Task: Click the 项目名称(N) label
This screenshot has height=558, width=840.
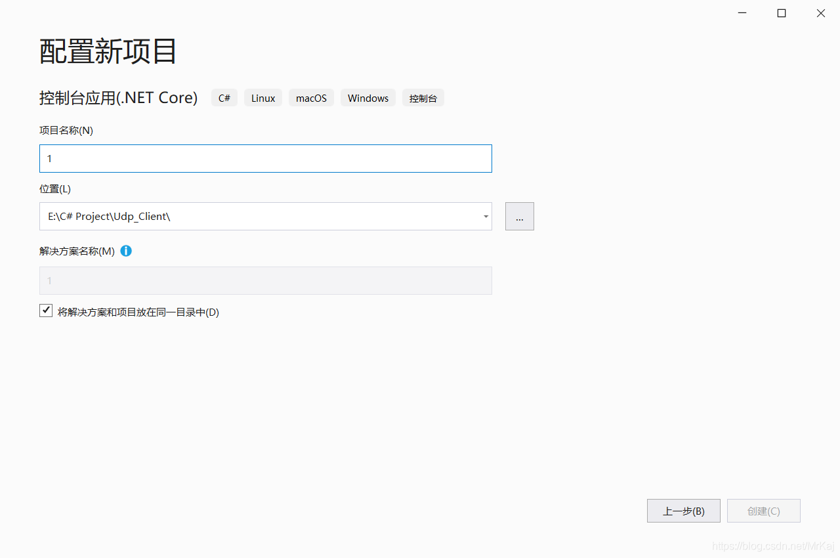Action: point(66,131)
